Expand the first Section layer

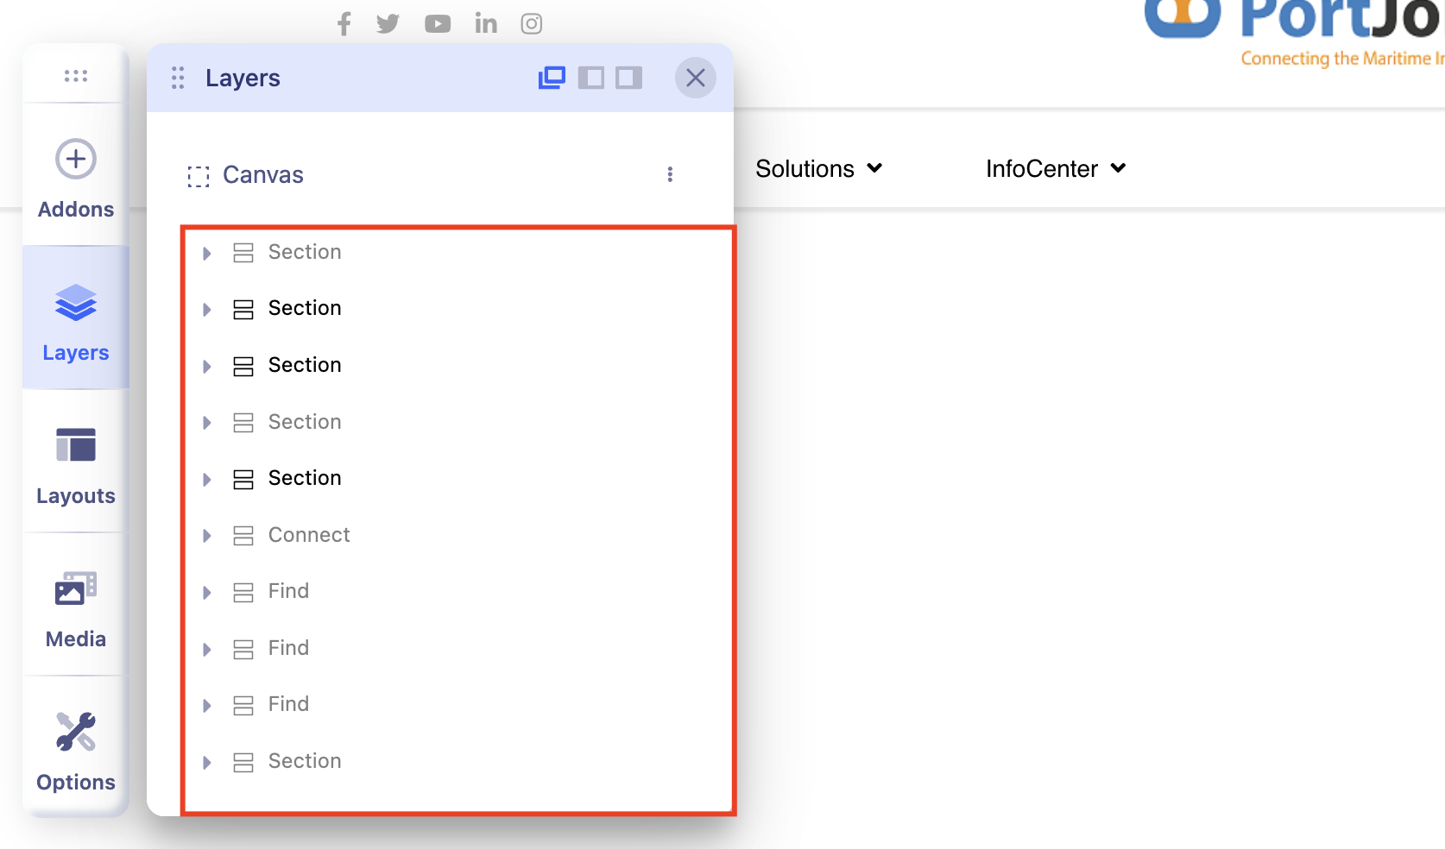point(207,253)
